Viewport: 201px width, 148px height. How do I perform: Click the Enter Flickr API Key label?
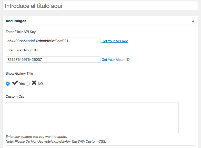[21, 32]
